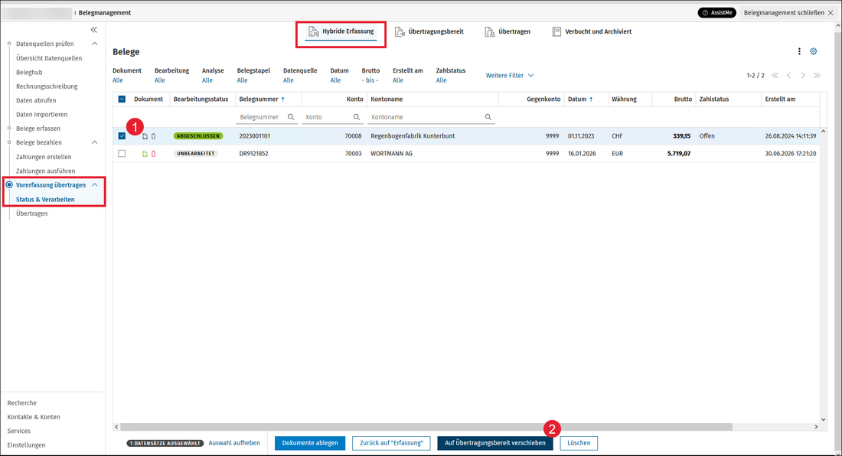Click Auf Übertragungsbereit verschieben
842x456 pixels.
(x=495, y=443)
